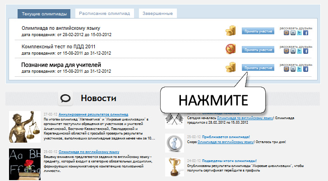The height and width of the screenshot is (181, 328).
Task: Open the Олимпиада по английскому языку title
Action: [61, 28]
